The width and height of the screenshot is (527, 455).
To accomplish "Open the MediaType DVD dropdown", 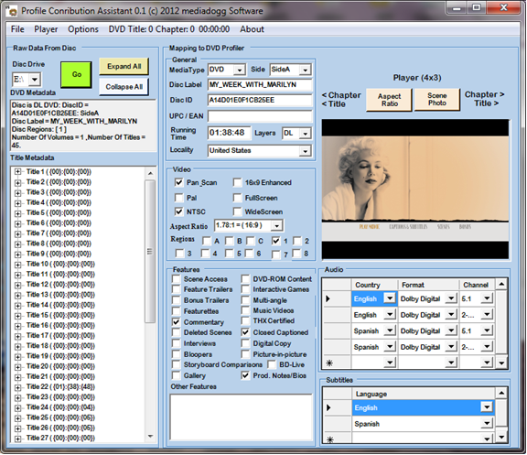I will (240, 70).
